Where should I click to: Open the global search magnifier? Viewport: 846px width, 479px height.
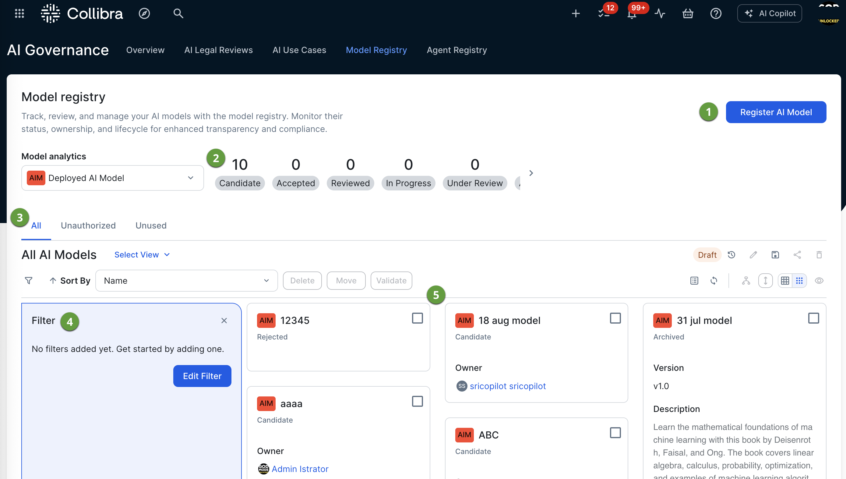pyautogui.click(x=178, y=13)
